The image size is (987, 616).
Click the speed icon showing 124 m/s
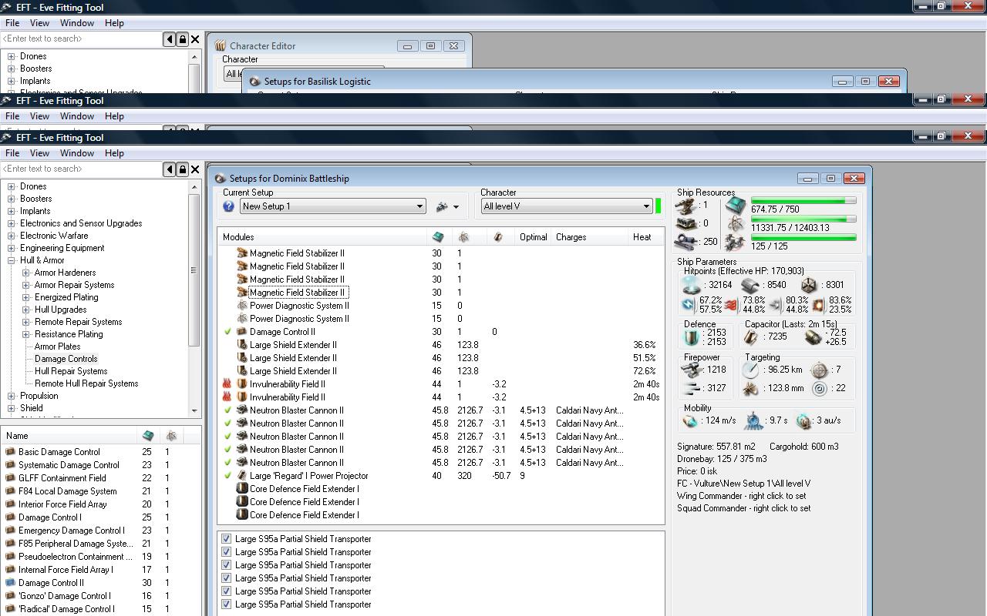pyautogui.click(x=690, y=421)
